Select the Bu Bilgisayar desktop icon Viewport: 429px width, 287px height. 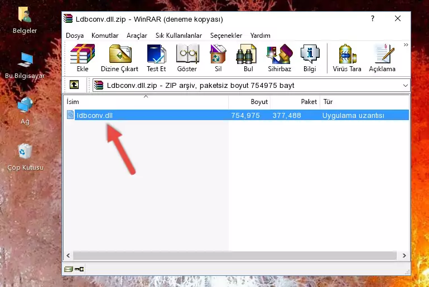coord(25,66)
